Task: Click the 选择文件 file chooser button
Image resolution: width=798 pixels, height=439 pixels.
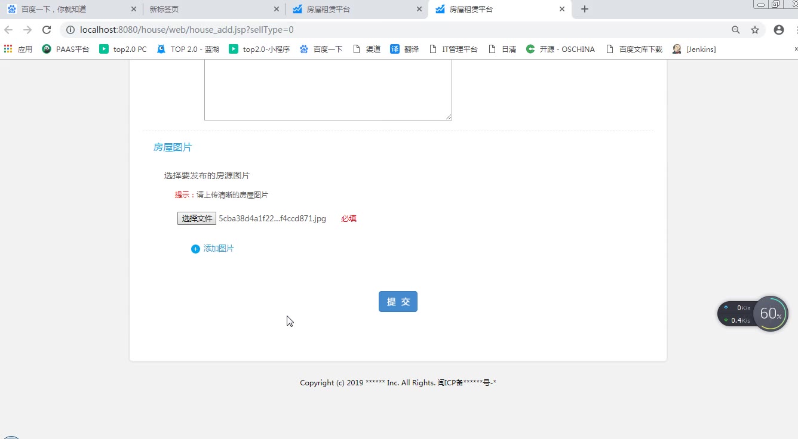Action: click(197, 219)
